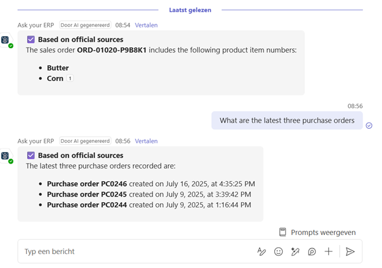Viewport: 382px width, 268px height.
Task: Click the Ask your ERP avatar beside second reply
Action: point(6,156)
